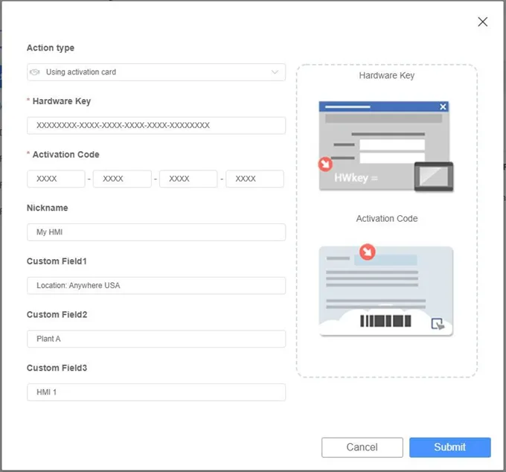The width and height of the screenshot is (506, 472).
Task: Click the Activation Code card illustration
Action: (386, 290)
